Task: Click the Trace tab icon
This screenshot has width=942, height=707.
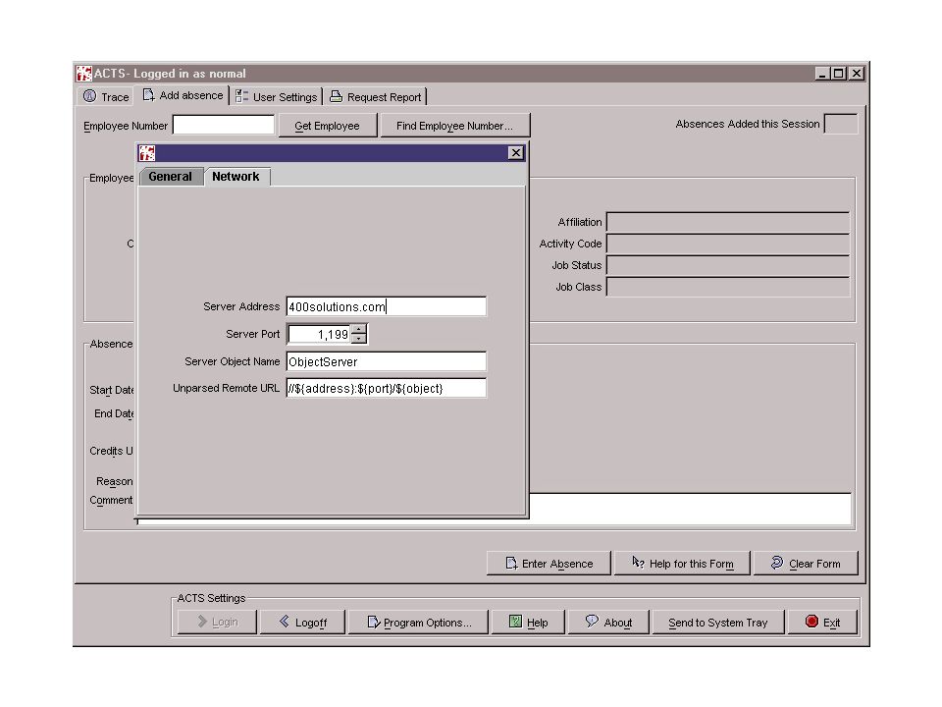Action: [x=89, y=96]
